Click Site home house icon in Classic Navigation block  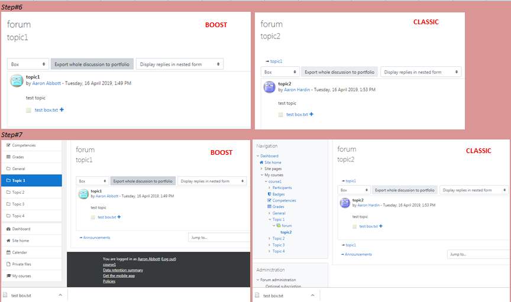tap(261, 163)
